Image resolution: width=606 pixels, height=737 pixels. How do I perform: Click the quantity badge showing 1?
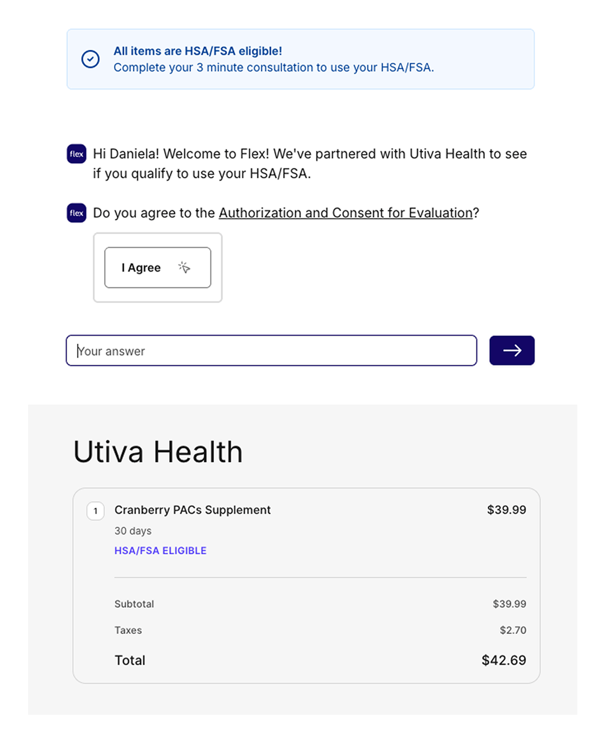96,511
